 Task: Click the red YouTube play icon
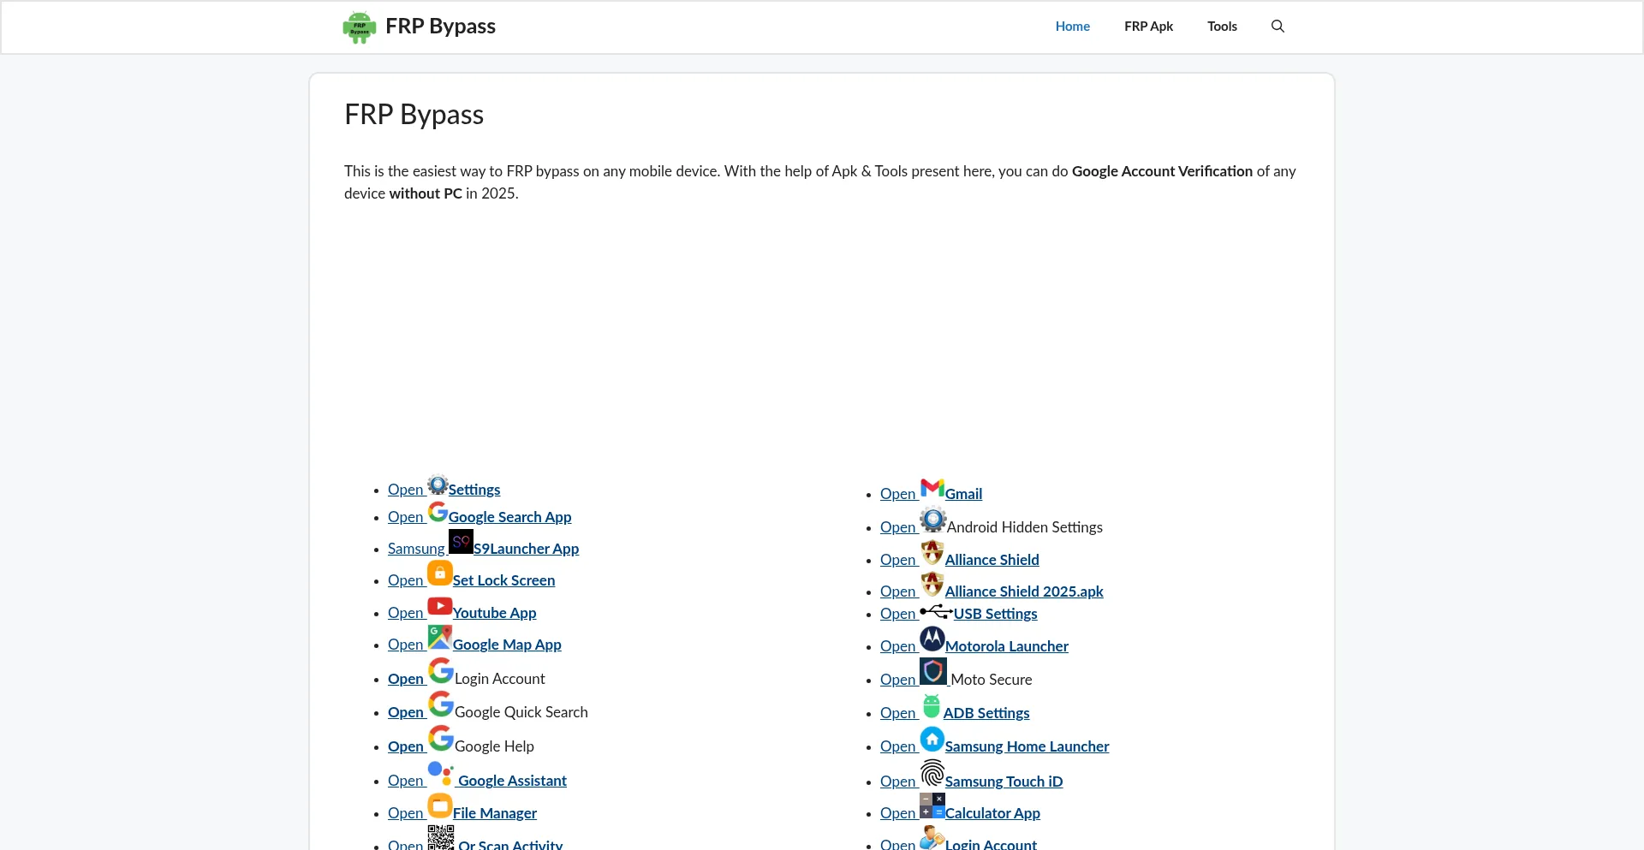440,606
